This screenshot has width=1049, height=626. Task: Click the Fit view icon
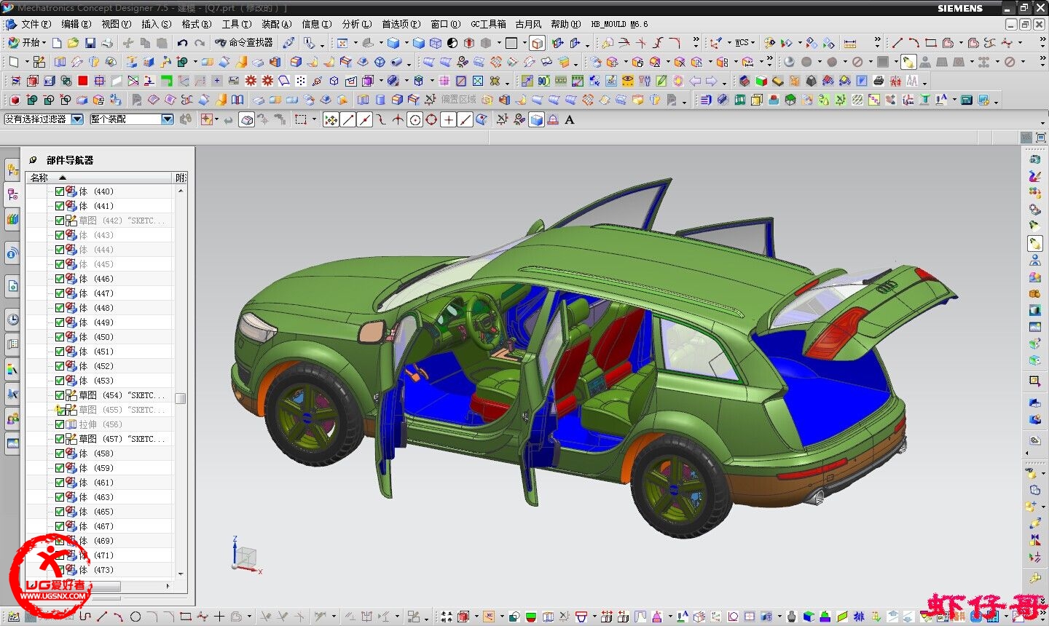click(342, 43)
